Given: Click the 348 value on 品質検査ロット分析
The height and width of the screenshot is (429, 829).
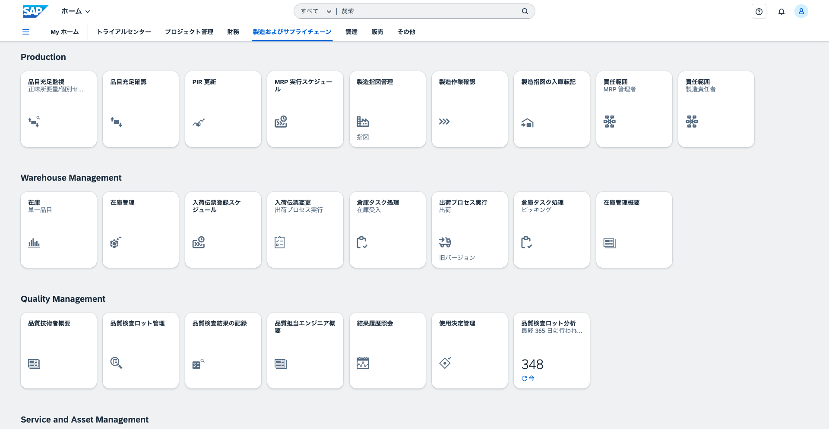Looking at the screenshot, I should pos(532,364).
